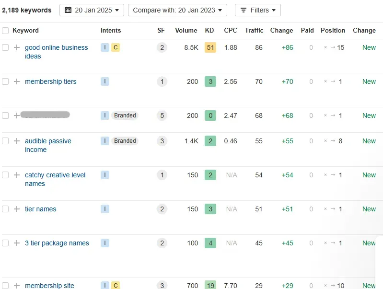The width and height of the screenshot is (383, 289).
Task: Check the membership site row checkbox
Action: (5, 285)
